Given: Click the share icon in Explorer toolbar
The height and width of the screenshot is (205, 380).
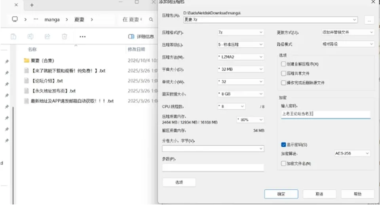Looking at the screenshot, I should 47,36.
